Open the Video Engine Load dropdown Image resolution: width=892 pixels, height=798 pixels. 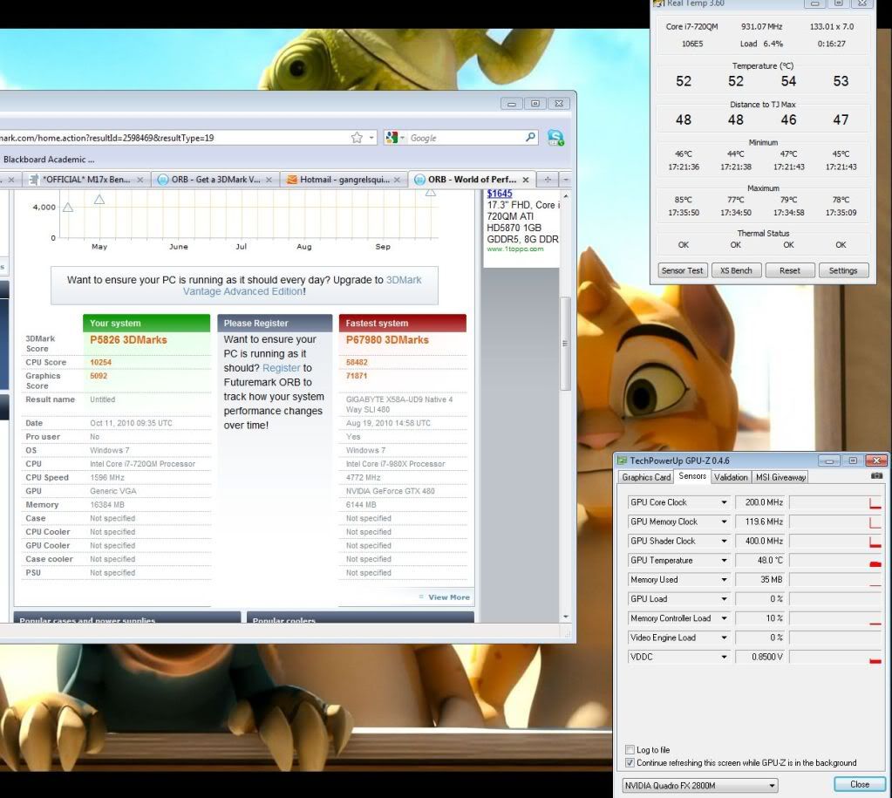[x=725, y=638]
